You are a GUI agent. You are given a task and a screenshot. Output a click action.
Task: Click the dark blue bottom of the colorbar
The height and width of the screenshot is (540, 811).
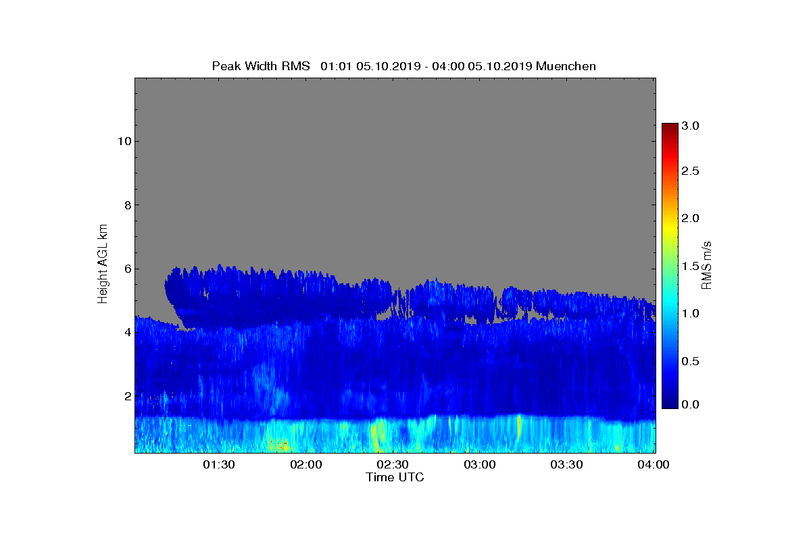pyautogui.click(x=670, y=402)
